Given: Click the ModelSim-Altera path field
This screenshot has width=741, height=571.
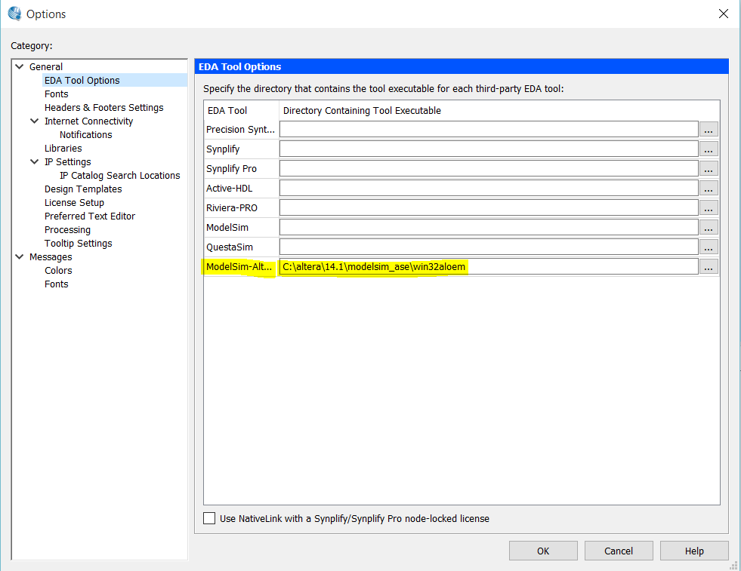Looking at the screenshot, I should (489, 266).
